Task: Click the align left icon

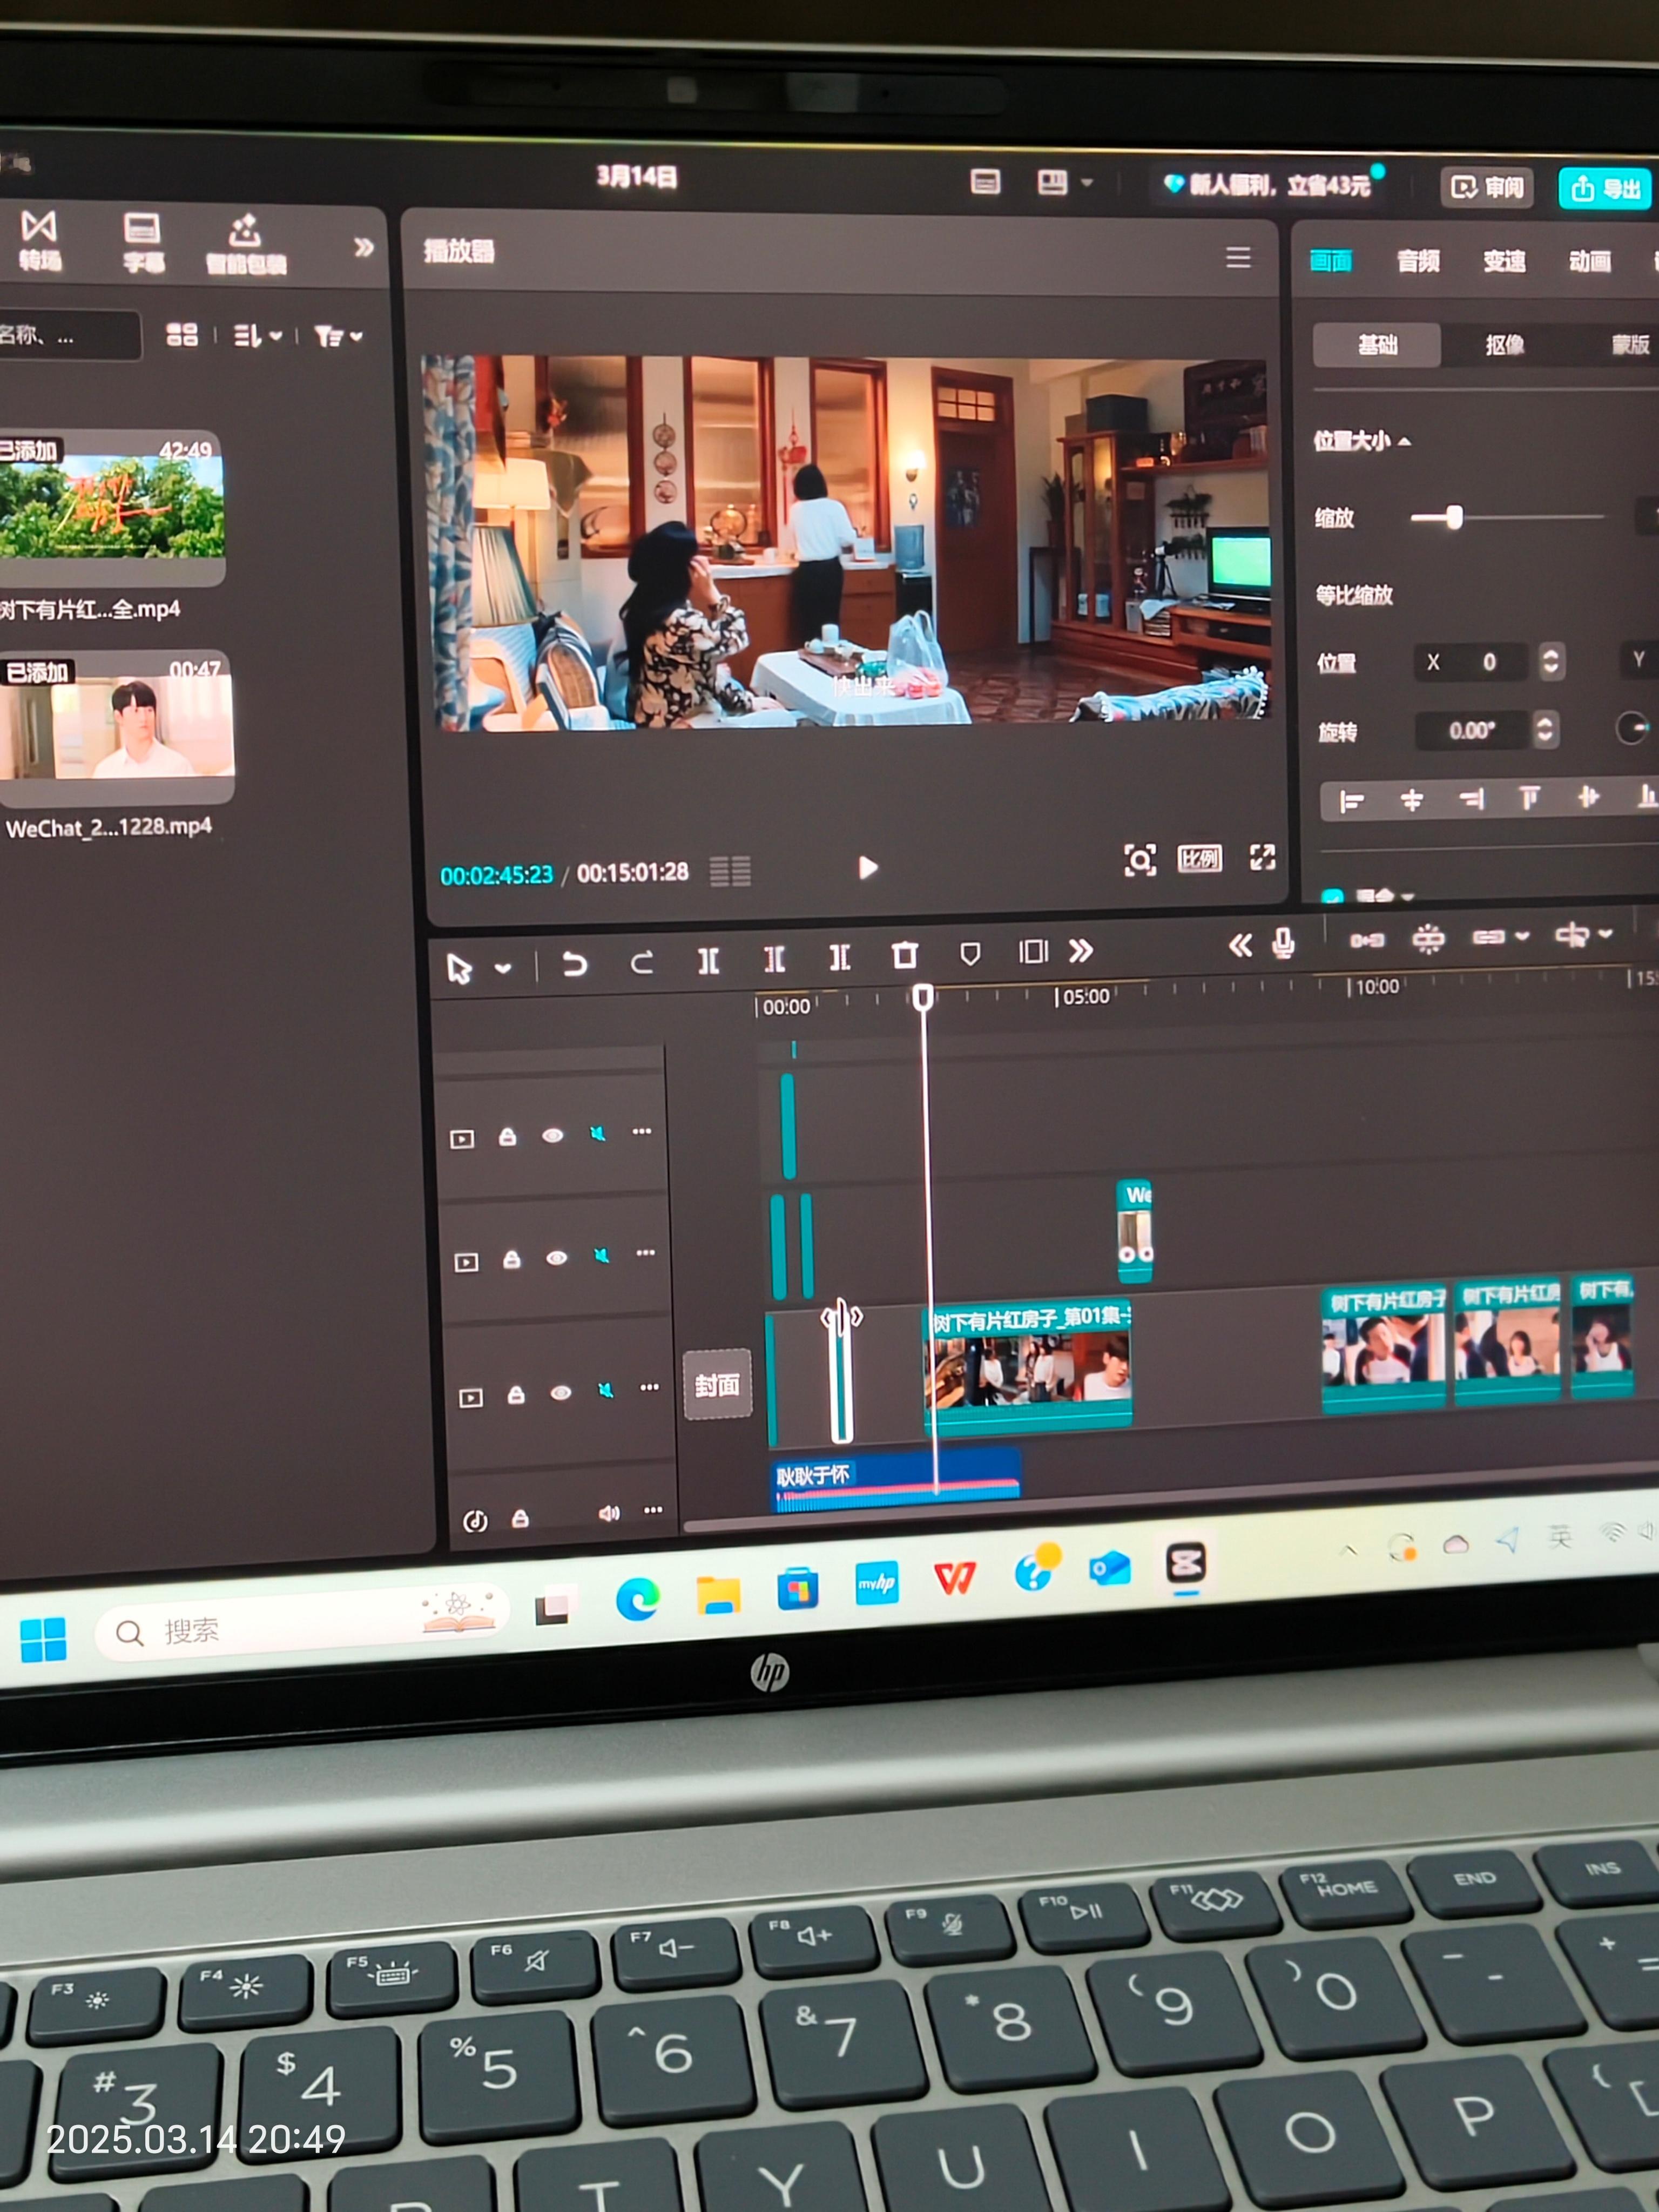Action: click(x=1352, y=801)
